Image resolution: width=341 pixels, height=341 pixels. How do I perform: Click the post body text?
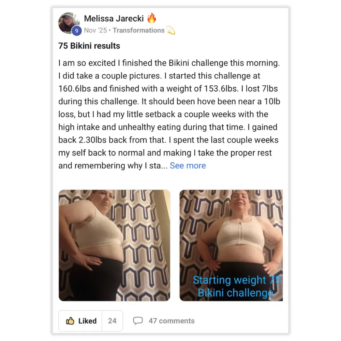(x=169, y=114)
